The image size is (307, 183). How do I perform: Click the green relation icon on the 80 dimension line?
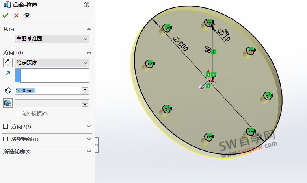[214, 52]
